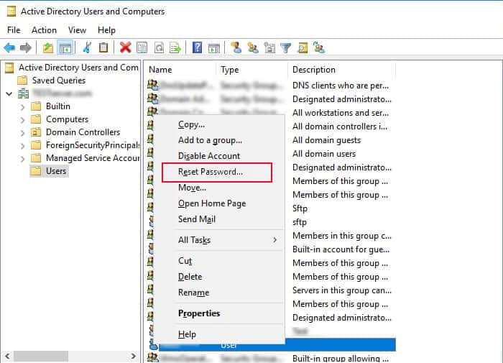Click the Add objects to group icon

[x=319, y=48]
